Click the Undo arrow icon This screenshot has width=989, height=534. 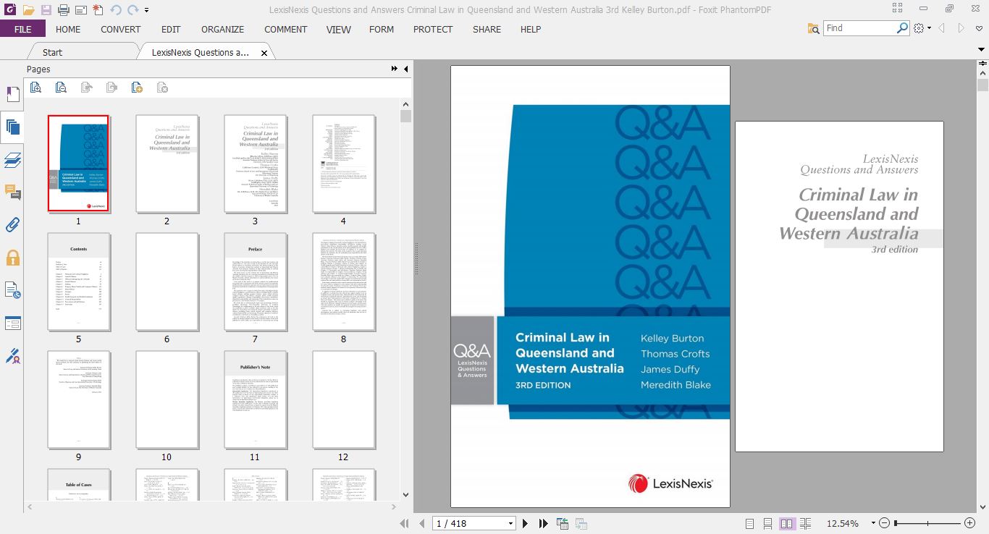[116, 10]
